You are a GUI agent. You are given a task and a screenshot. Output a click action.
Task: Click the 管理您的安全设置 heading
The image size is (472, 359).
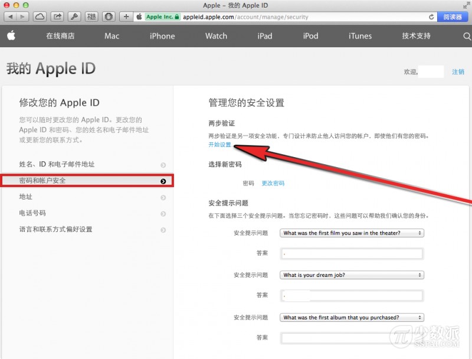246,103
